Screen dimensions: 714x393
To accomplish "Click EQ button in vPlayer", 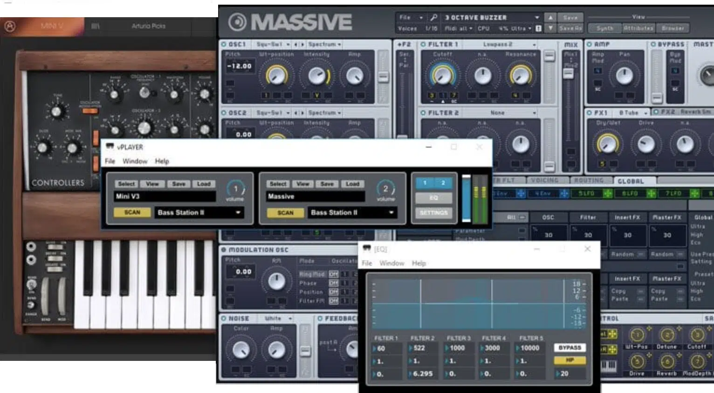I will coord(433,197).
